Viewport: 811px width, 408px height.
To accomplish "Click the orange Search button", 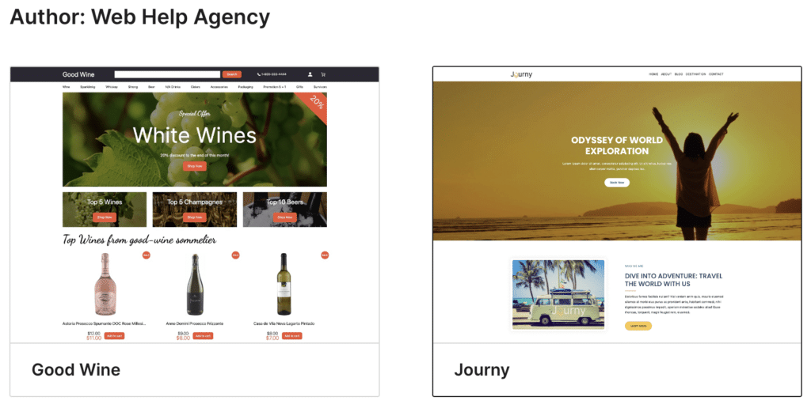I will coord(232,74).
